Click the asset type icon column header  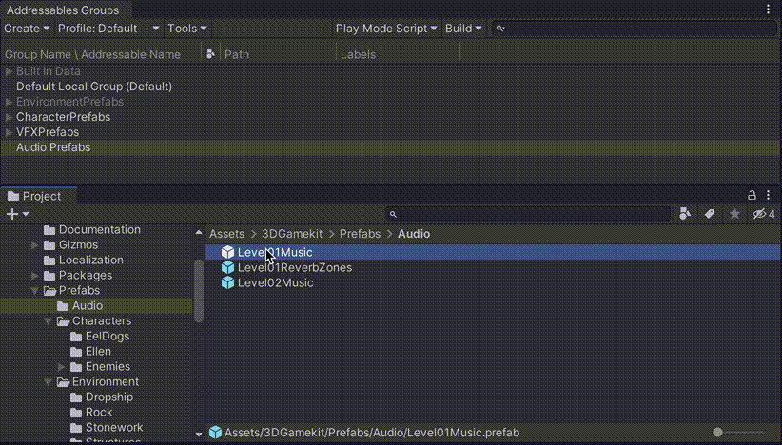tap(210, 54)
